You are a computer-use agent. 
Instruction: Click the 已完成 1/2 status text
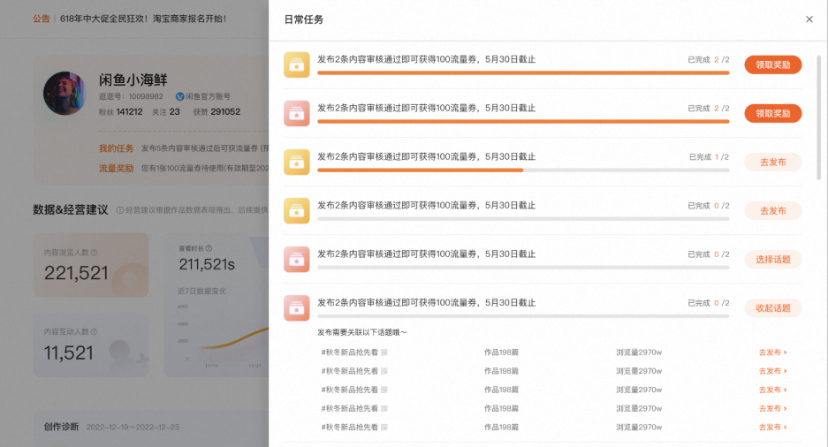tap(710, 156)
